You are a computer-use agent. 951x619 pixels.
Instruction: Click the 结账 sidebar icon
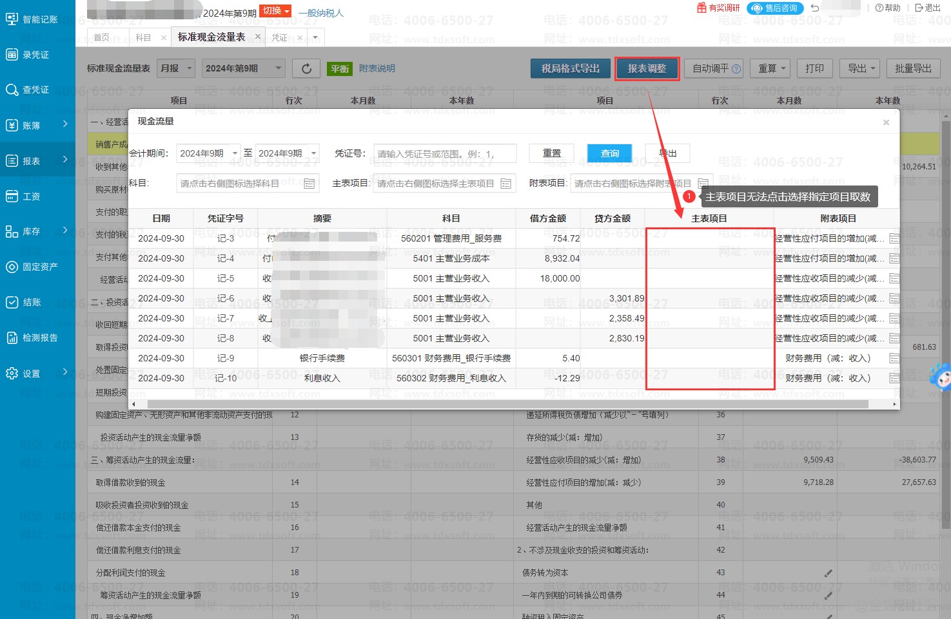coord(12,302)
